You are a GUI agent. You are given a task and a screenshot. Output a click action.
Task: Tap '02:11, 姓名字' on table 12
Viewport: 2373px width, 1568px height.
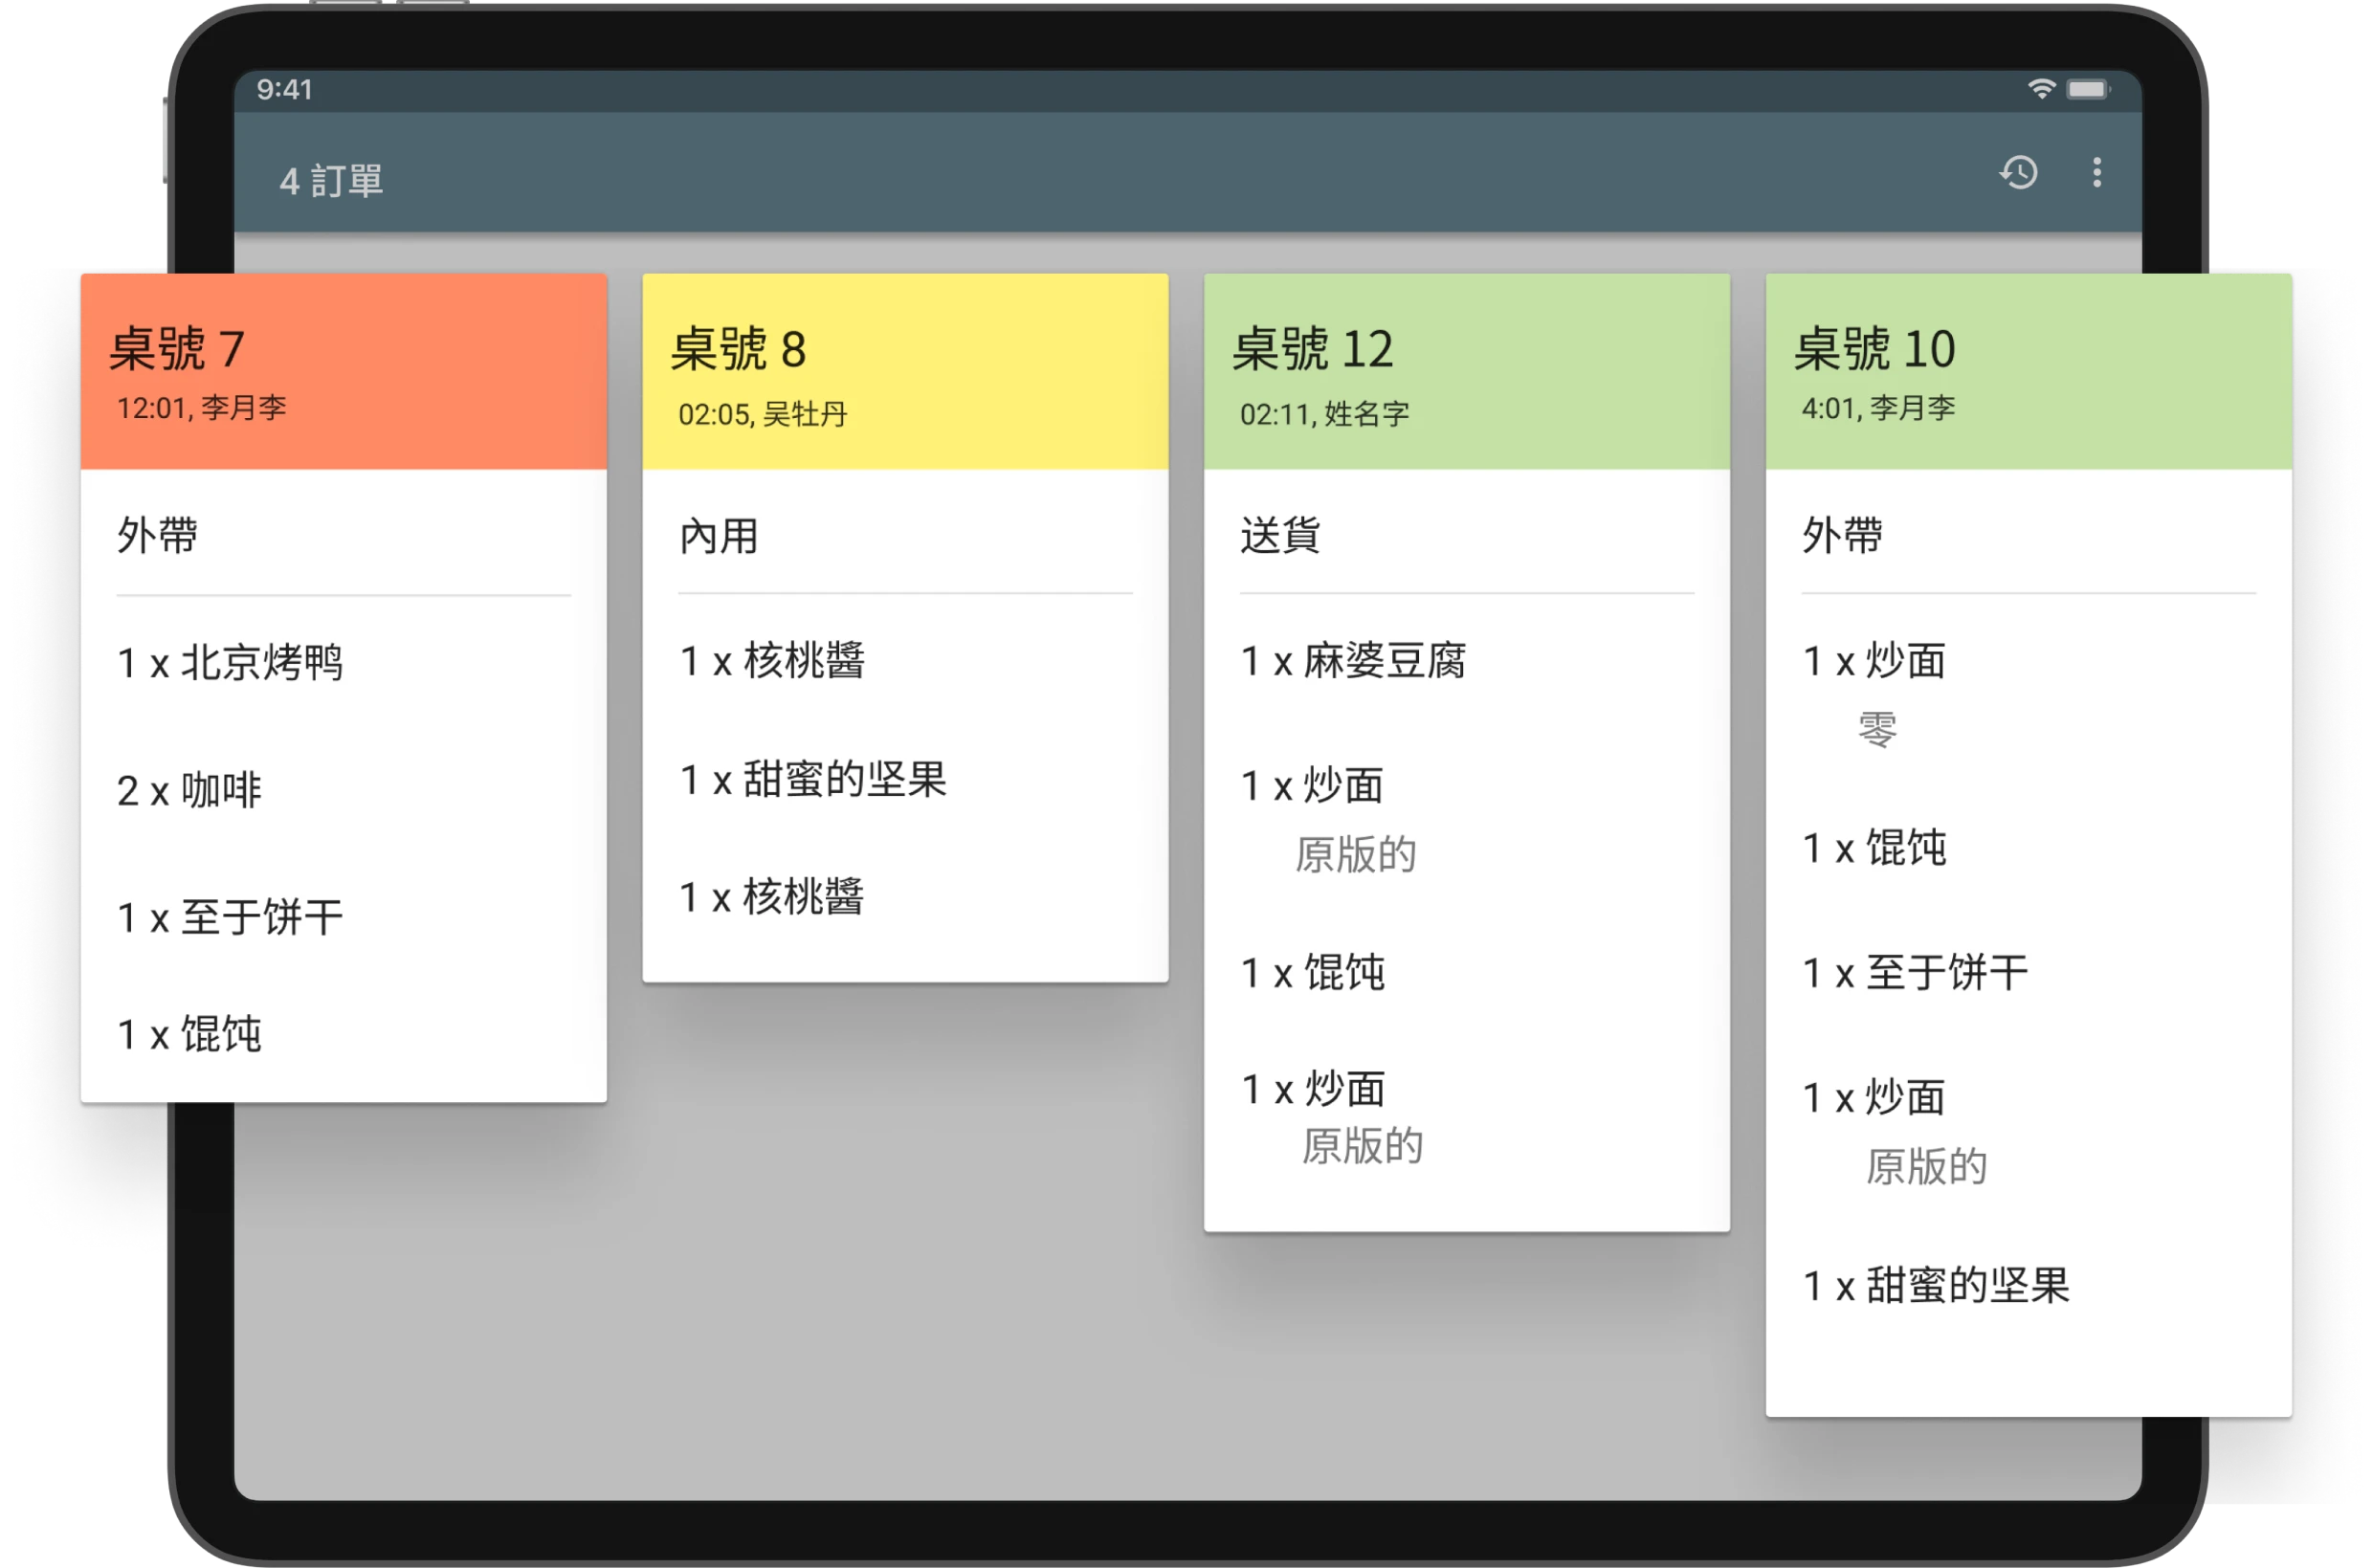click(x=1324, y=414)
